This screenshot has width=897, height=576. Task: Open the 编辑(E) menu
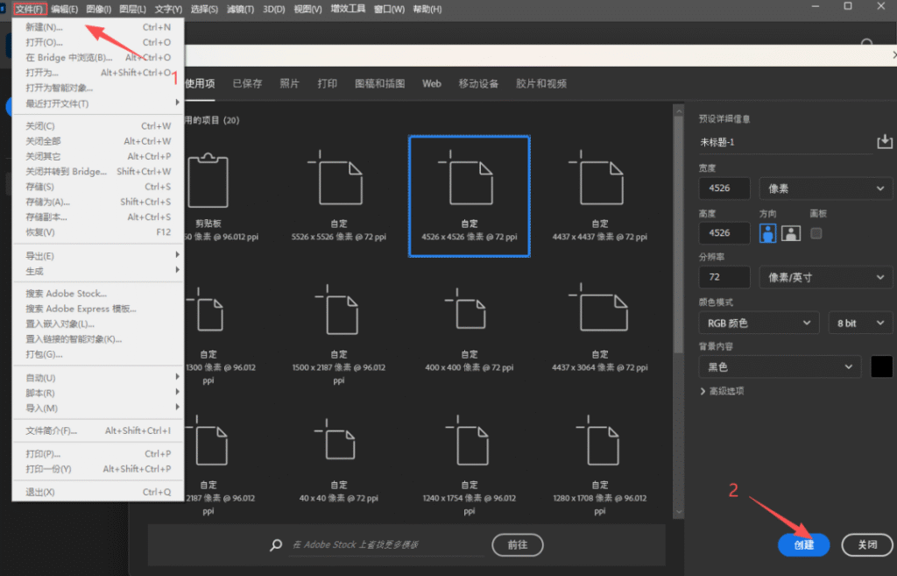pos(64,9)
